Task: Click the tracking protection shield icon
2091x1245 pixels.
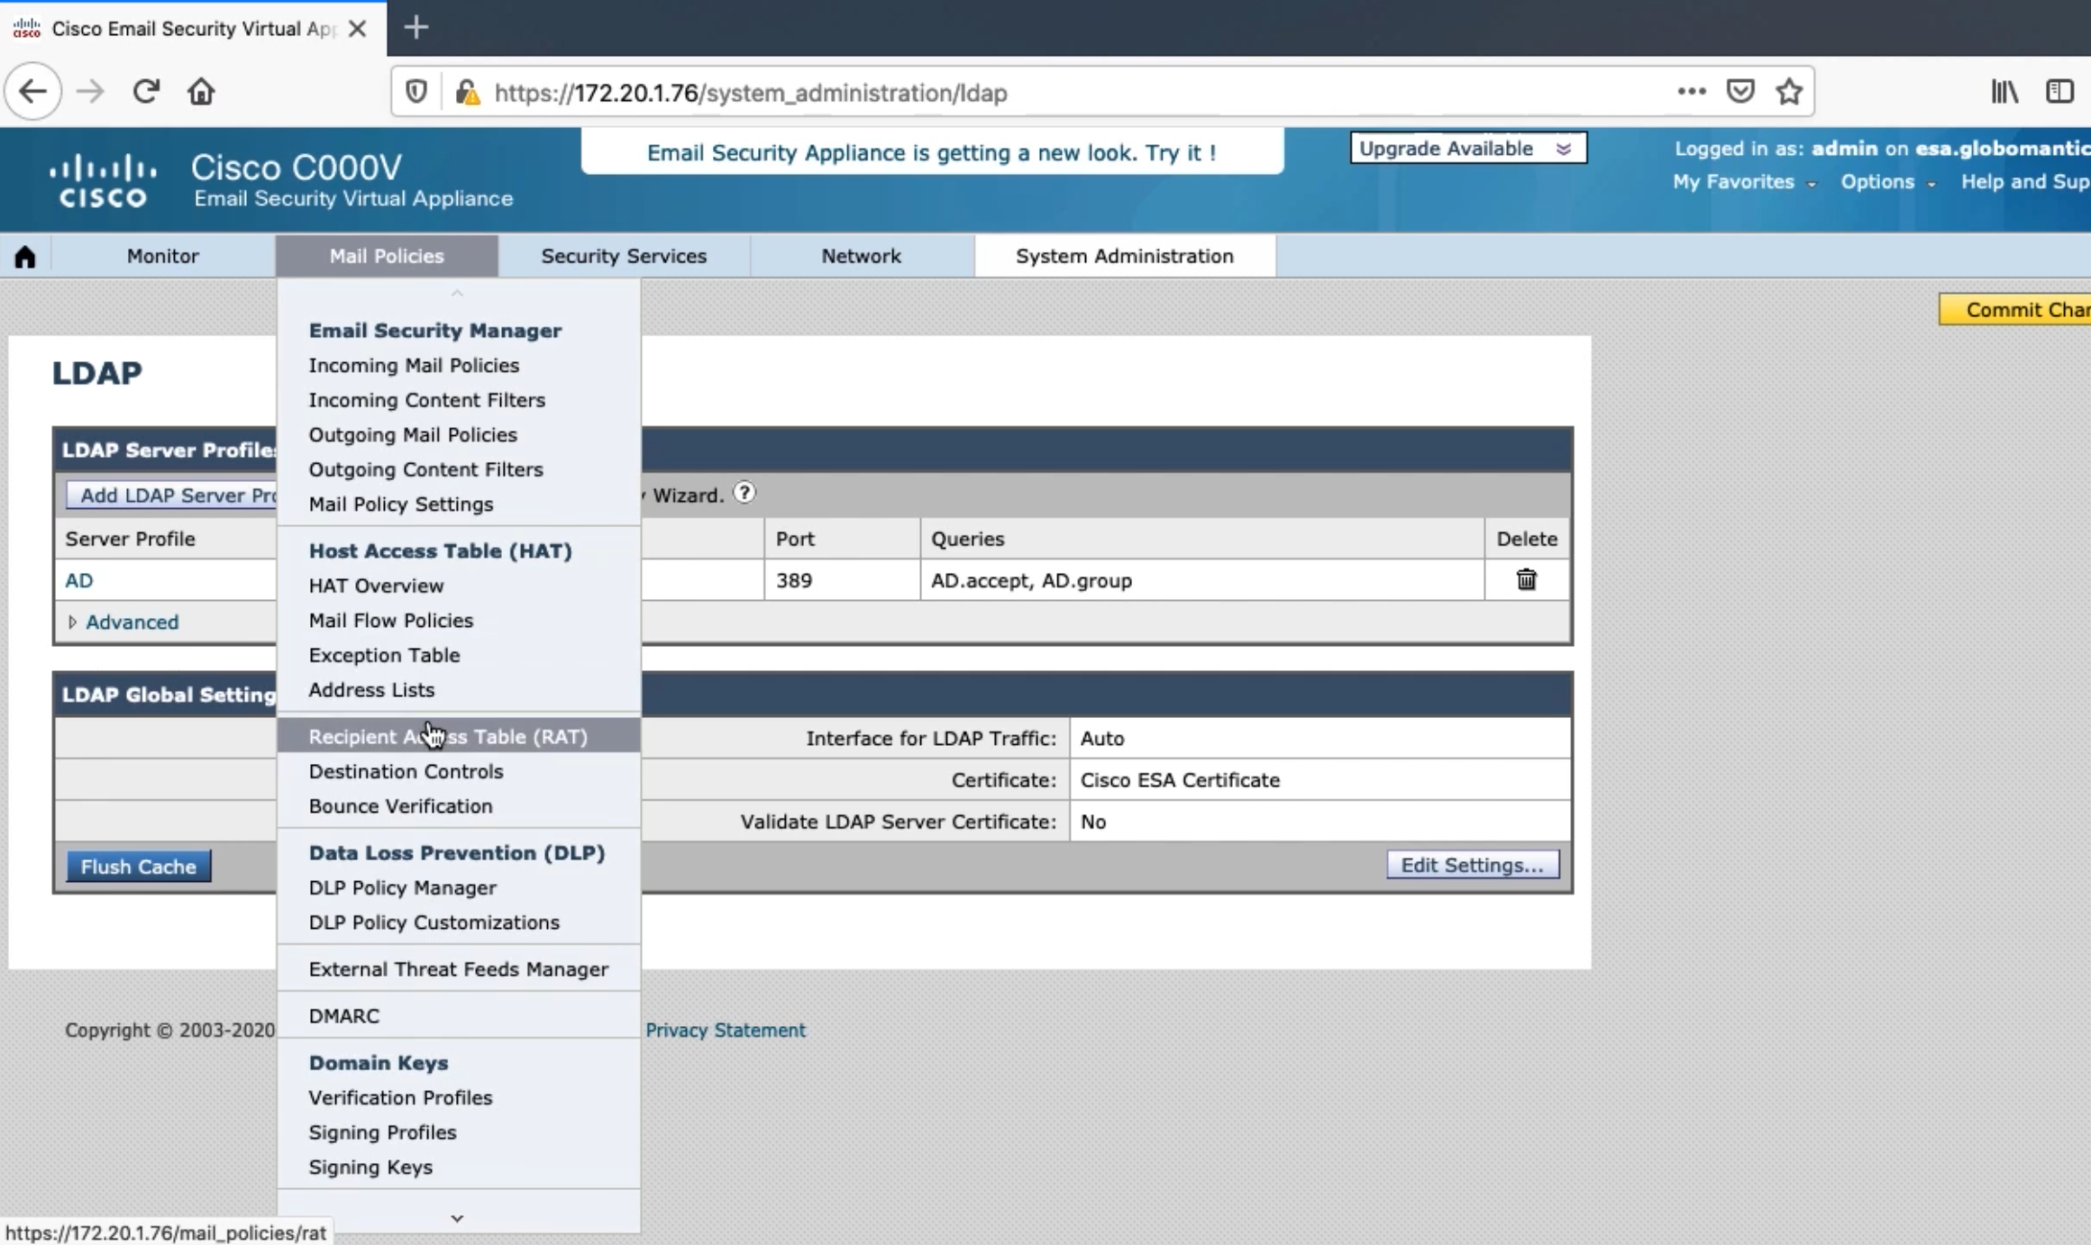Action: click(x=415, y=92)
